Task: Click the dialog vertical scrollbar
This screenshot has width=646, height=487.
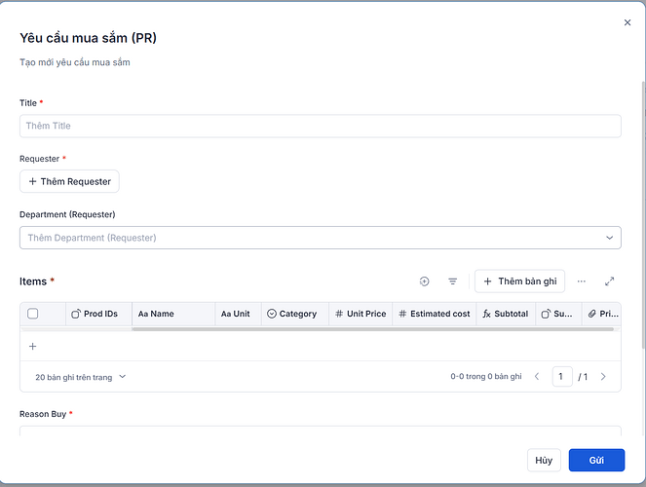Action: click(x=643, y=214)
